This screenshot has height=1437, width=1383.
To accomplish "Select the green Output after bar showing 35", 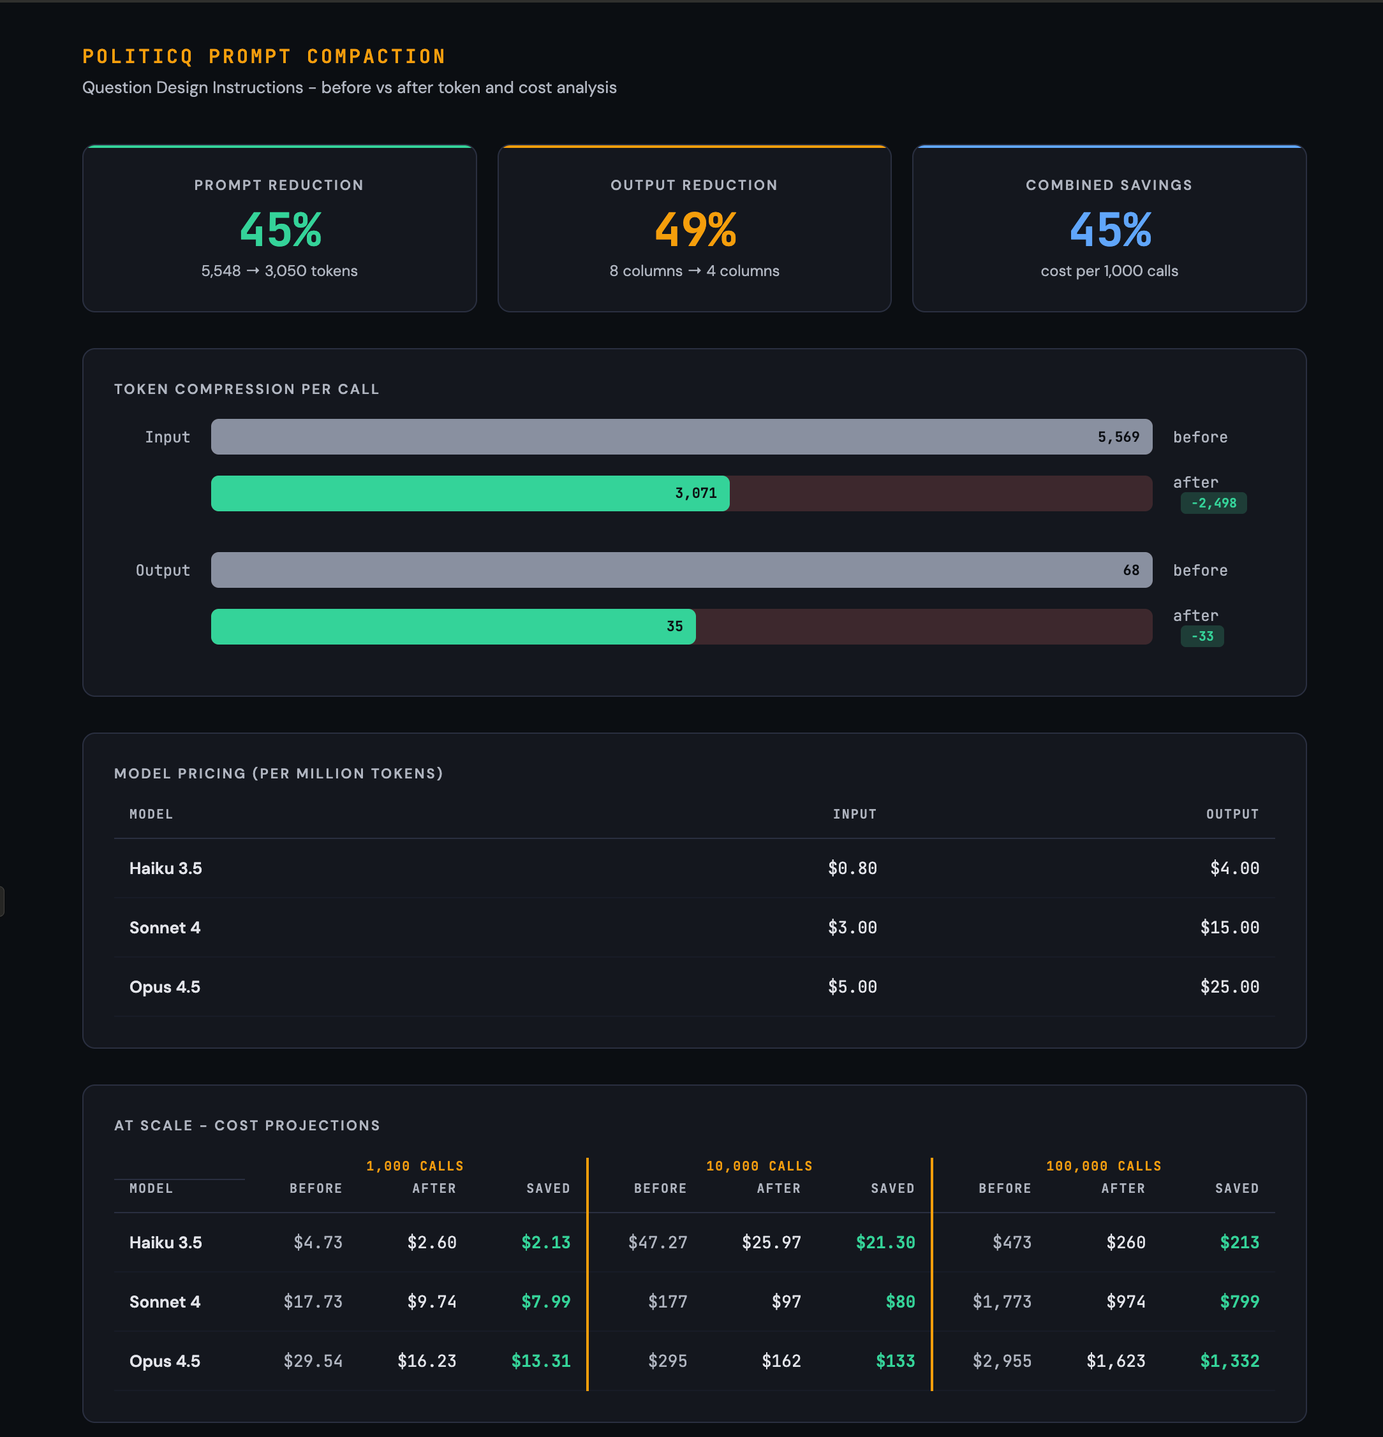I will click(453, 626).
